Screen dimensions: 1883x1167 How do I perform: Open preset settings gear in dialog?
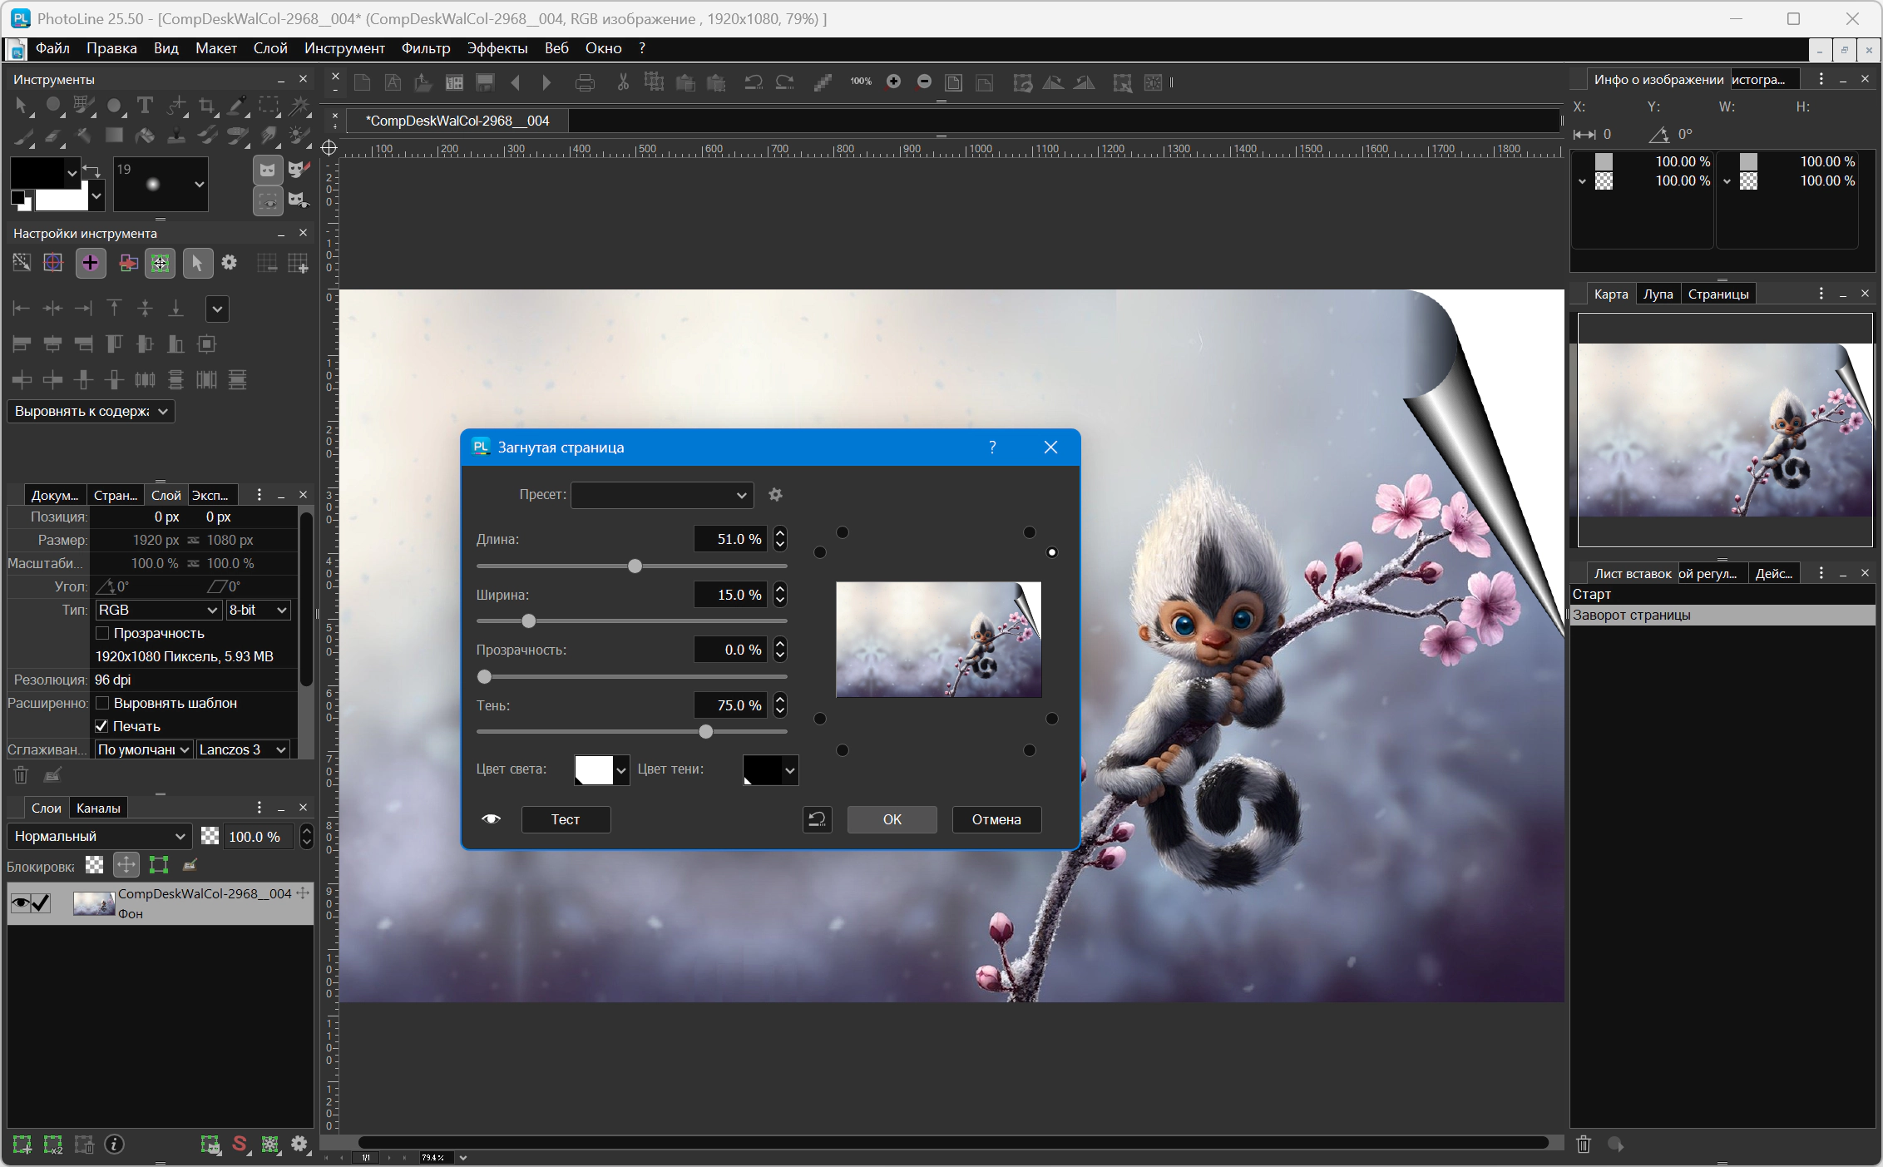775,495
